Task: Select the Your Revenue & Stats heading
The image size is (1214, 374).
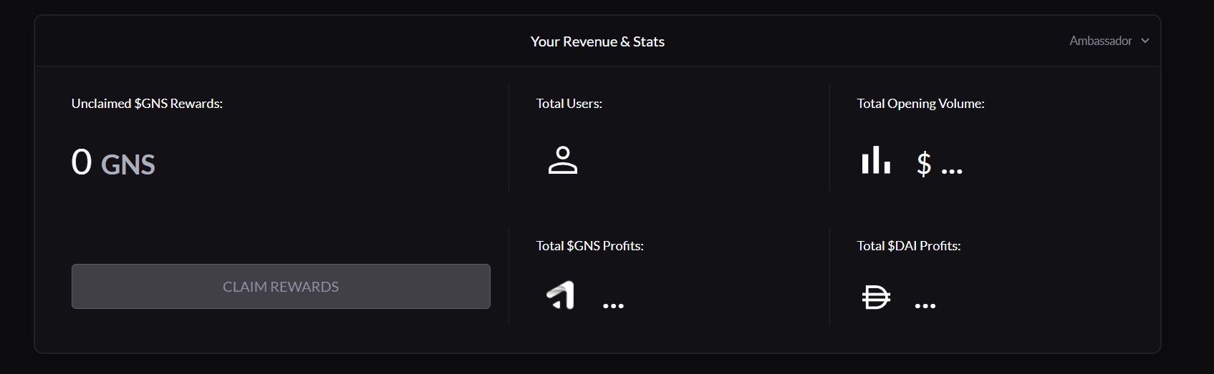Action: point(597,41)
